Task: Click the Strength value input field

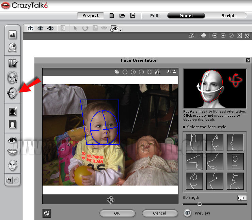Action: click(242, 198)
